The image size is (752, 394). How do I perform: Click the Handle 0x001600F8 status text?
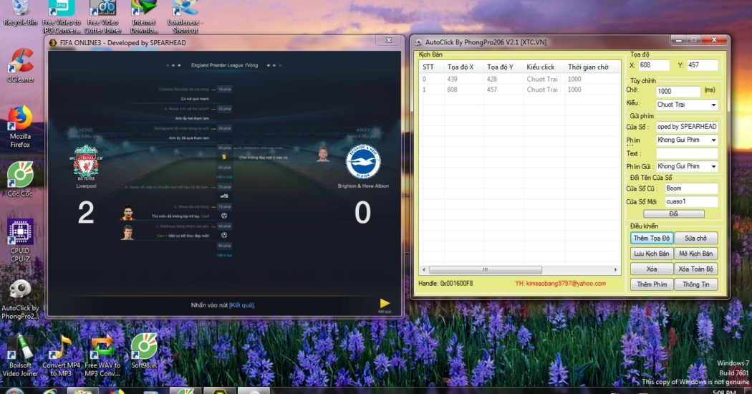click(445, 284)
